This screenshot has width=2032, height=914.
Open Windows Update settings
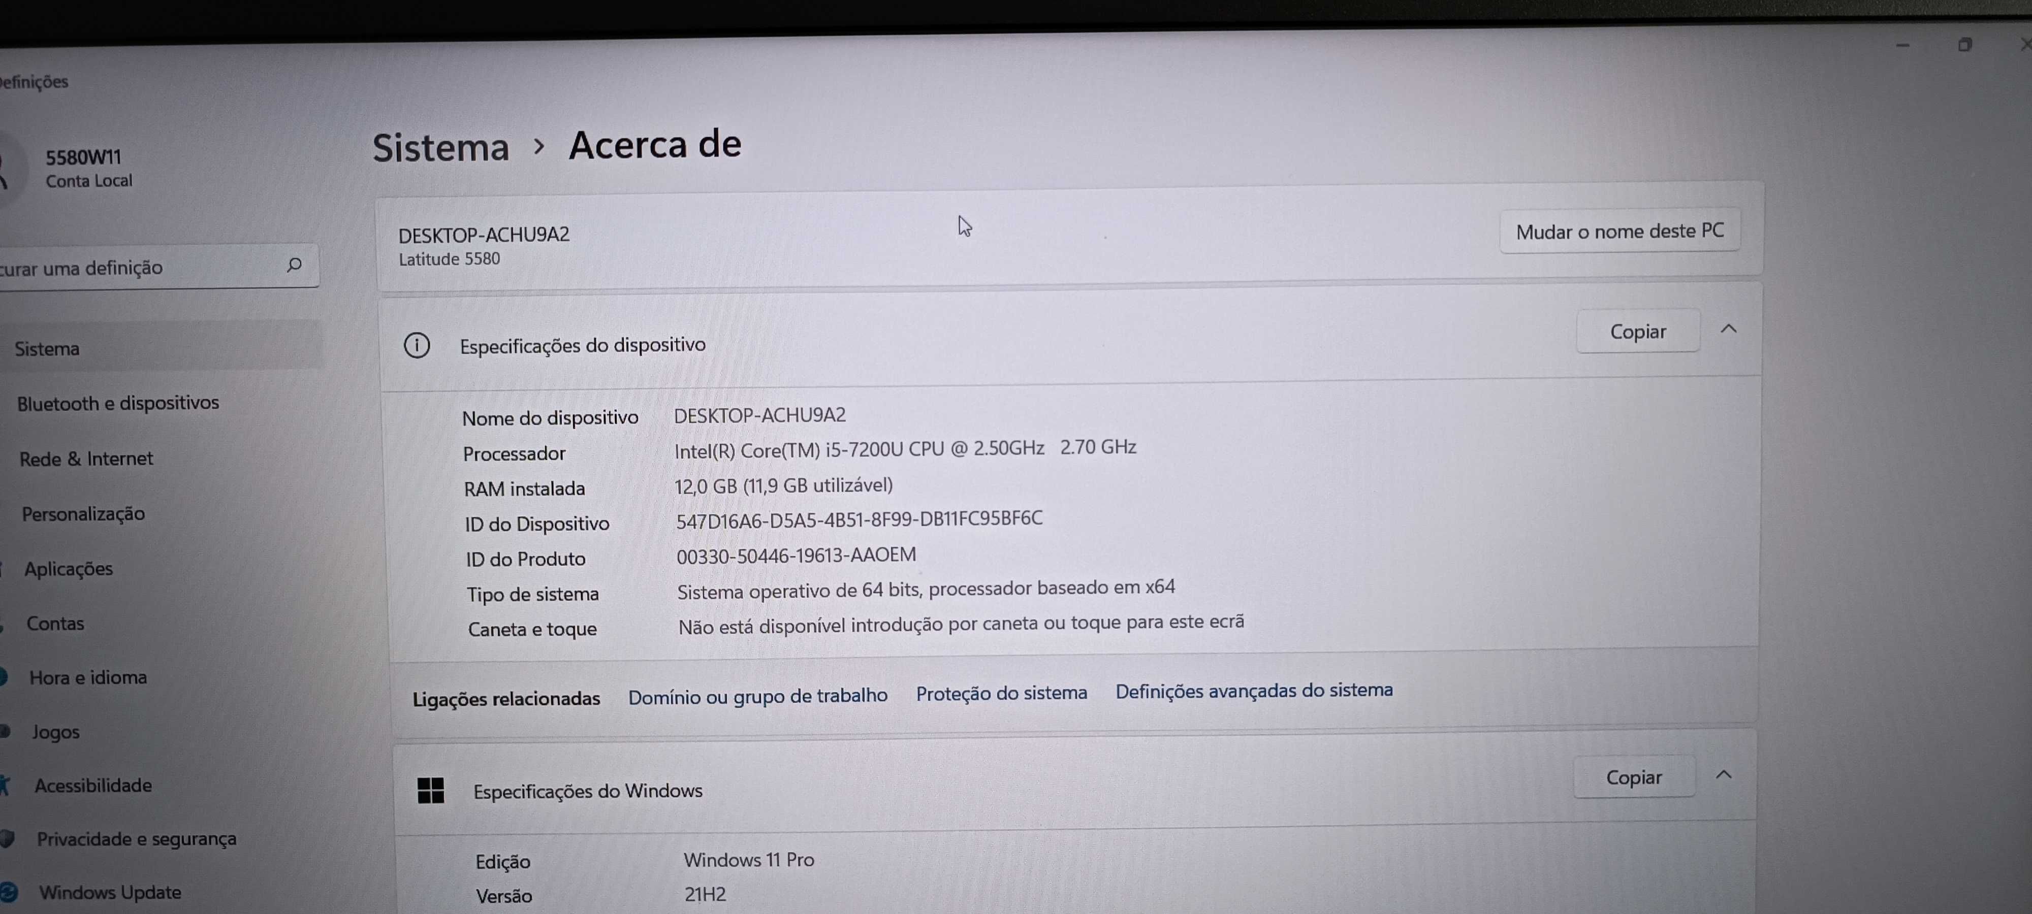coord(110,892)
